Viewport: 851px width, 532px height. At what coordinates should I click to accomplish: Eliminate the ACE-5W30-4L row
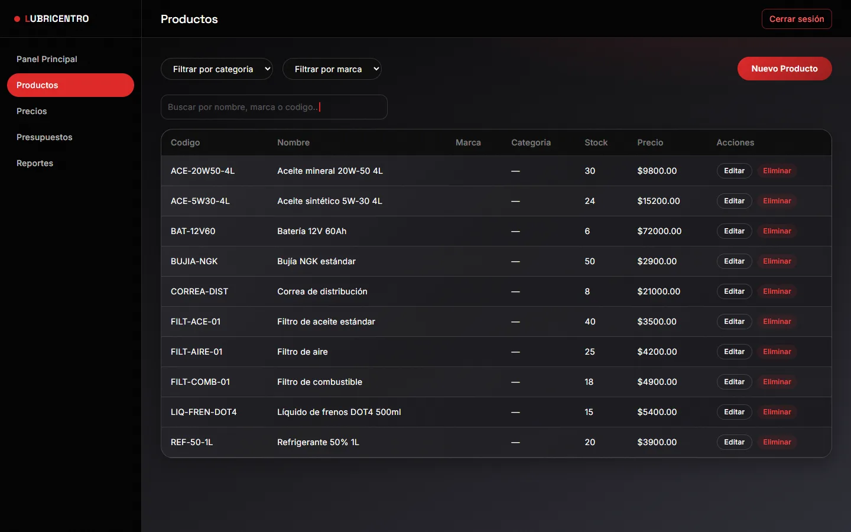click(x=777, y=201)
